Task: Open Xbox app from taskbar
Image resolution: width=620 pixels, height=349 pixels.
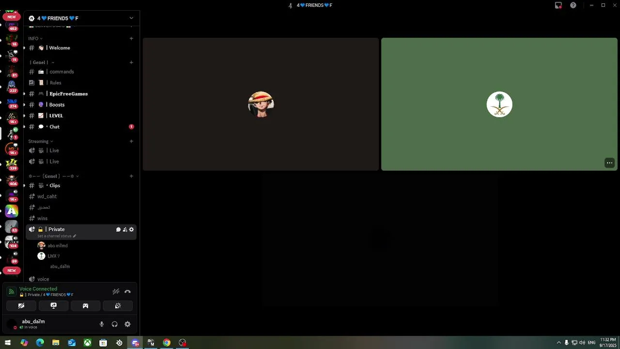Action: tap(87, 343)
